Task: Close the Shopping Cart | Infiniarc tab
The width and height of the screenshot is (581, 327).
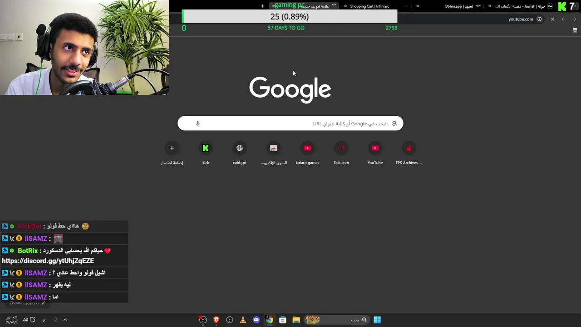Action: [345, 6]
